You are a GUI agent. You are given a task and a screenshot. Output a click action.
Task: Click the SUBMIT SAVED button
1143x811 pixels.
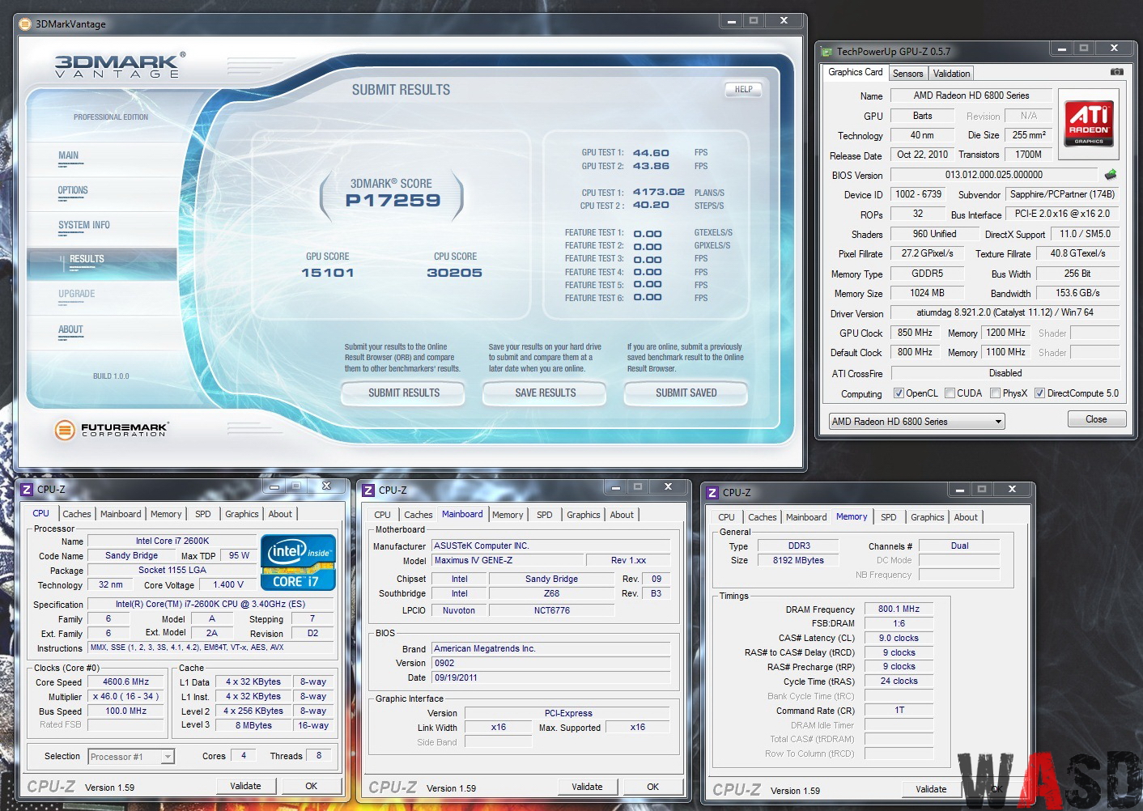(x=686, y=393)
